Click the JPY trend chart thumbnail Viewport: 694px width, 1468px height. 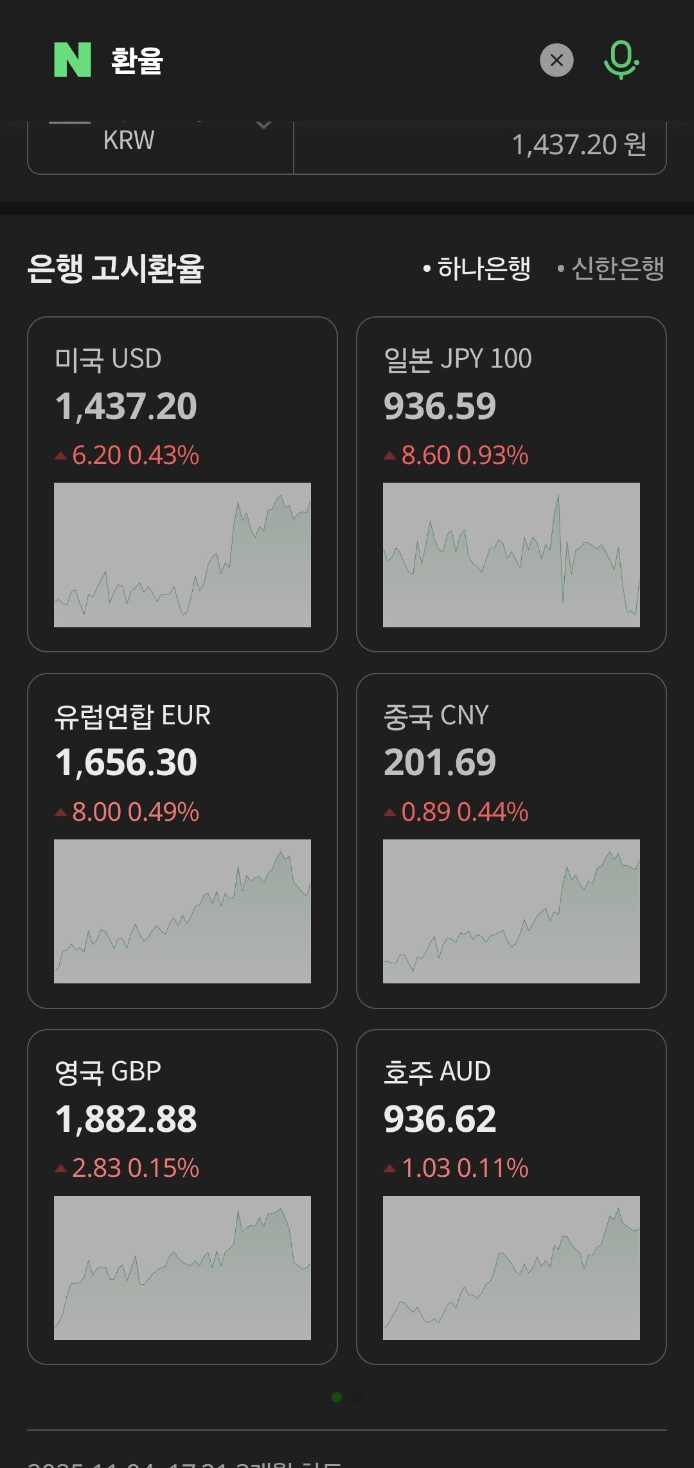(x=512, y=555)
